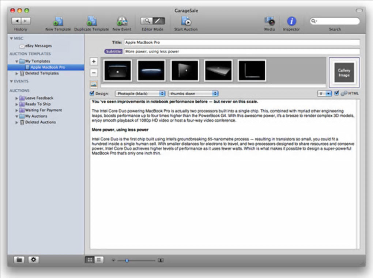This screenshot has height=278, width=373.
Task: Select third thumbnail with angled lid
Action: pos(185,71)
